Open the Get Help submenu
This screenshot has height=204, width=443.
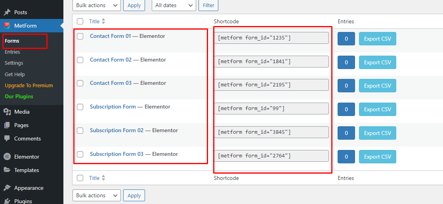coord(15,74)
